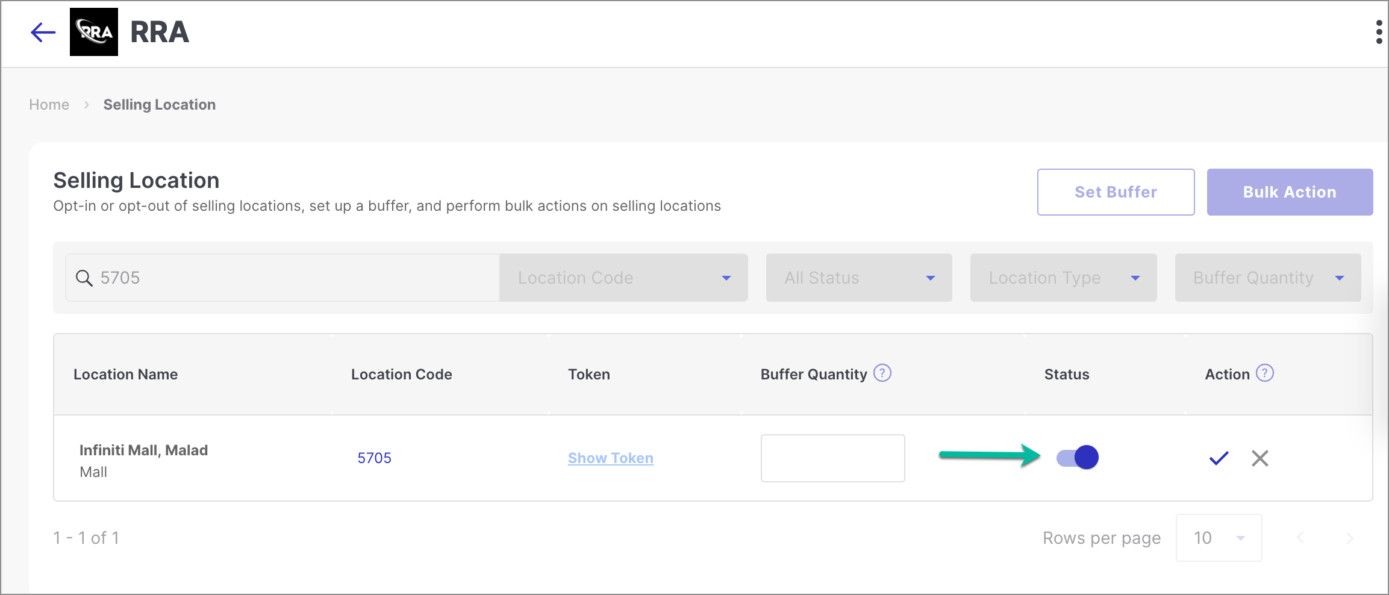
Task: Open Buffer Quantity help tooltip icon
Action: pyautogui.click(x=882, y=373)
